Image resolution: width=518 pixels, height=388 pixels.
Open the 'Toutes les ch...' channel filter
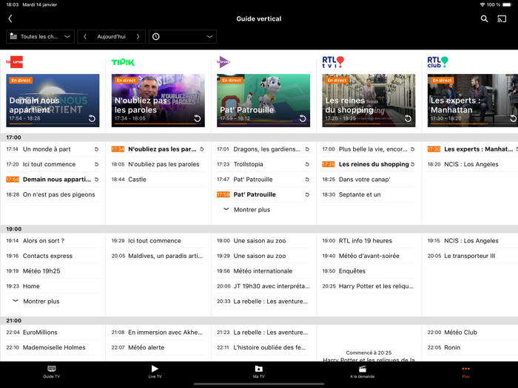pyautogui.click(x=40, y=37)
